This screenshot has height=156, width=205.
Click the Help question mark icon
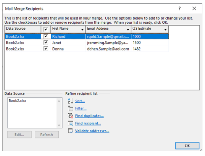click(x=180, y=9)
